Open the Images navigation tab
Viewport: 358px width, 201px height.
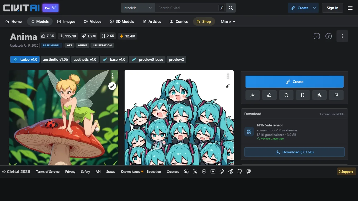pyautogui.click(x=66, y=21)
